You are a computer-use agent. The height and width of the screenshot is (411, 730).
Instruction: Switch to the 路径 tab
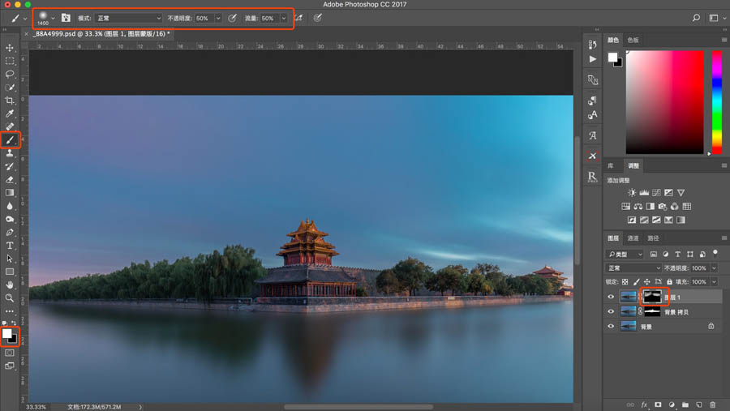[x=653, y=238]
